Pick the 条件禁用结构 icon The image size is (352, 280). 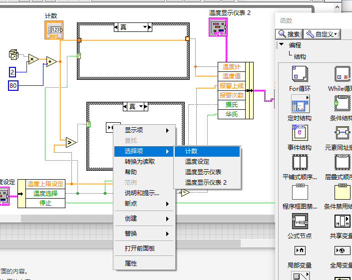[x=343, y=192]
